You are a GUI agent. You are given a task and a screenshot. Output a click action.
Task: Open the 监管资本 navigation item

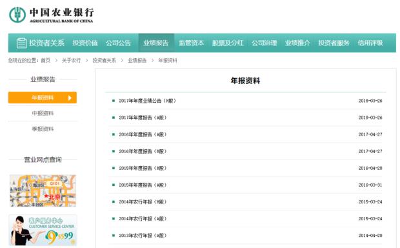(x=192, y=43)
